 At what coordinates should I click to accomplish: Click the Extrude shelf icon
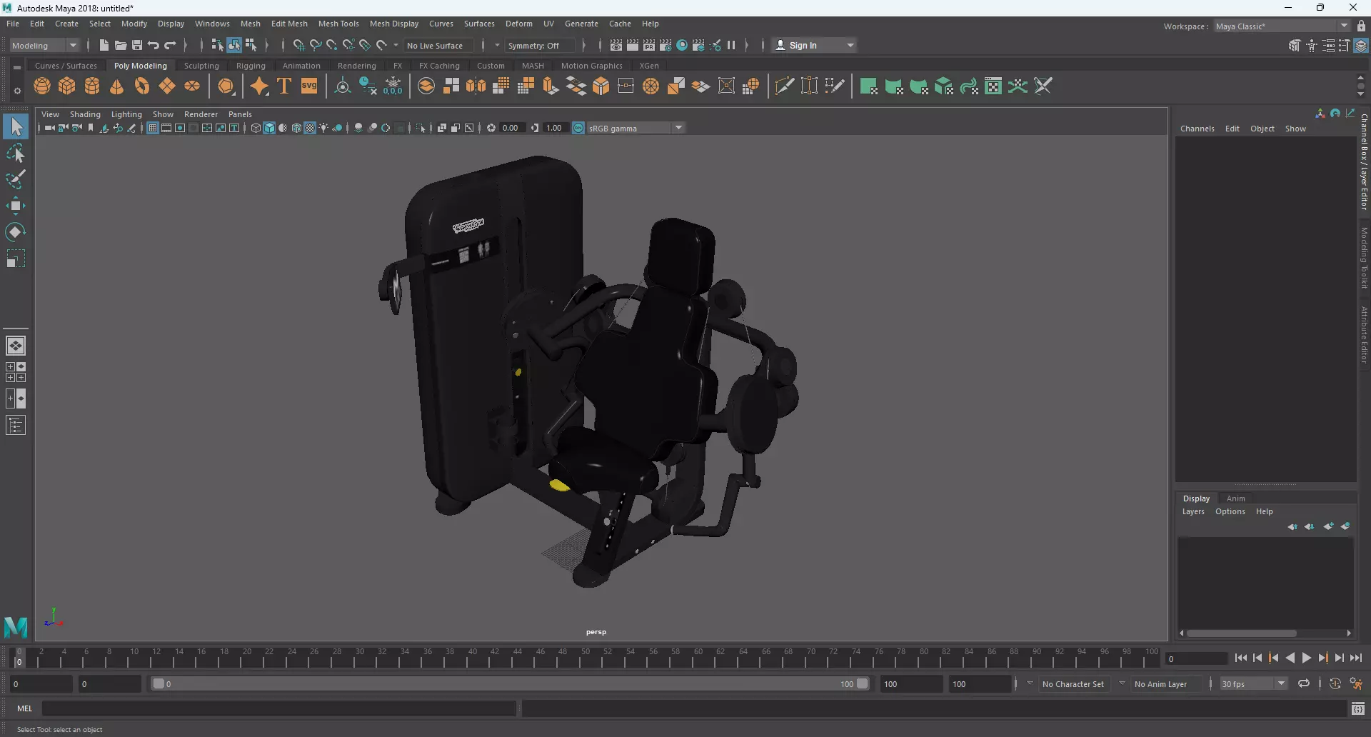tap(551, 86)
